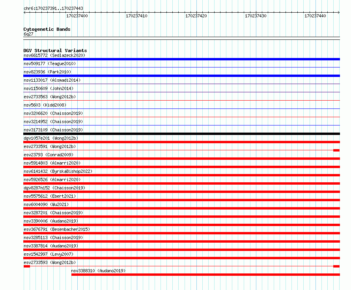Click ruler position 170237400
351x290 pixels.
[77, 16]
